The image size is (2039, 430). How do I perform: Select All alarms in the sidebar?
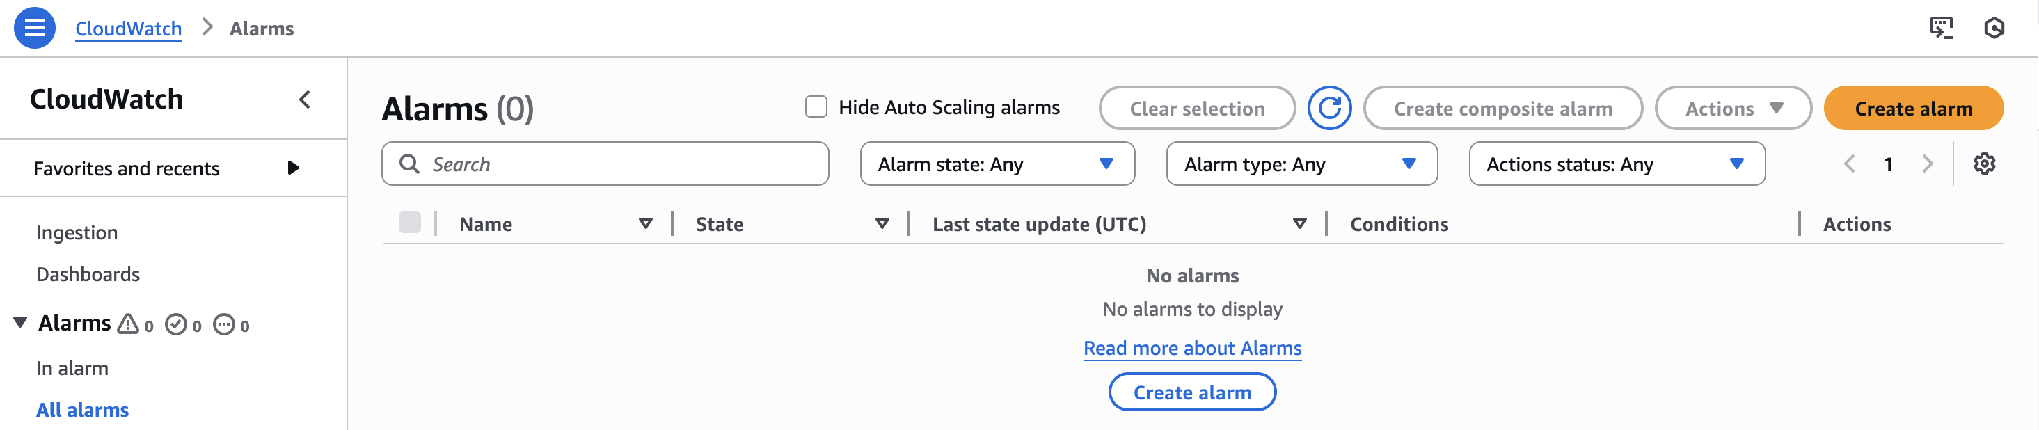[x=82, y=411]
